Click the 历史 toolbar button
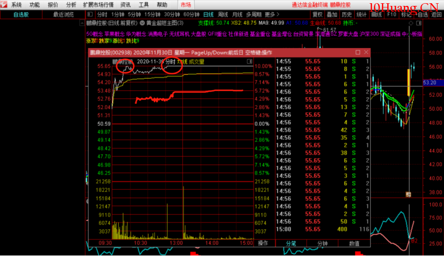444x256 pixels. pos(347,14)
